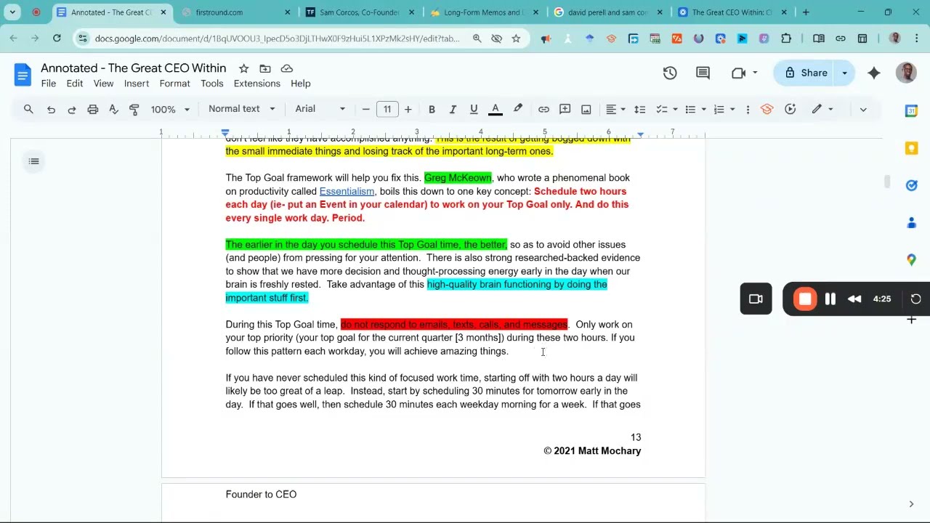Open the Extensions menu
Viewport: 930px width, 523px height.
click(x=257, y=84)
